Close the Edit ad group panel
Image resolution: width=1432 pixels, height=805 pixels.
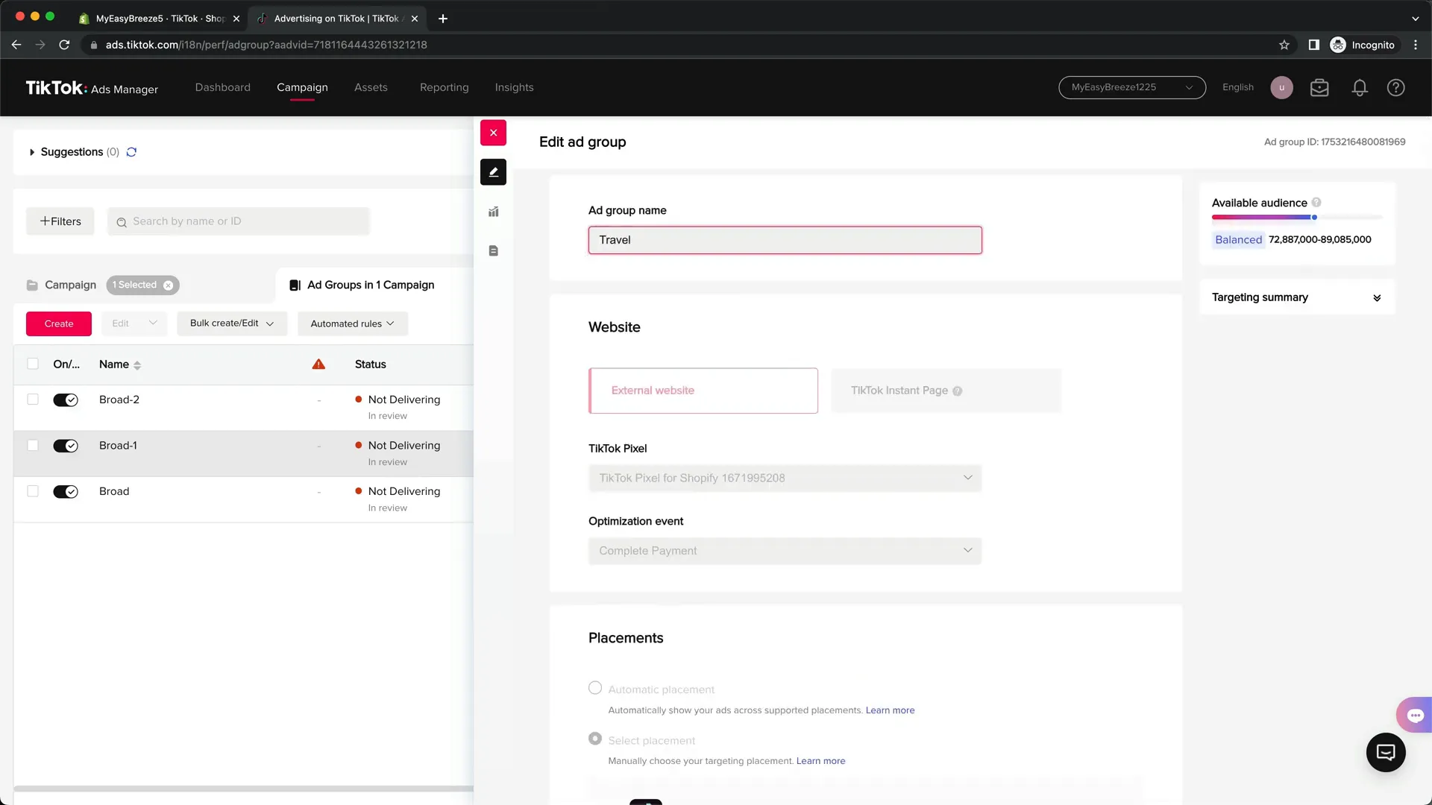pos(493,133)
